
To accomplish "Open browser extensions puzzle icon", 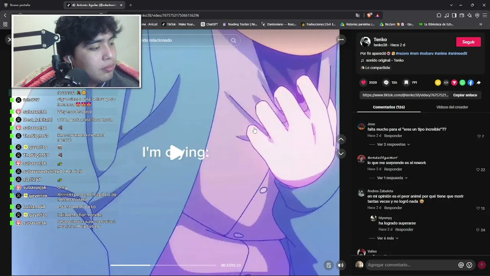I will click(439, 15).
